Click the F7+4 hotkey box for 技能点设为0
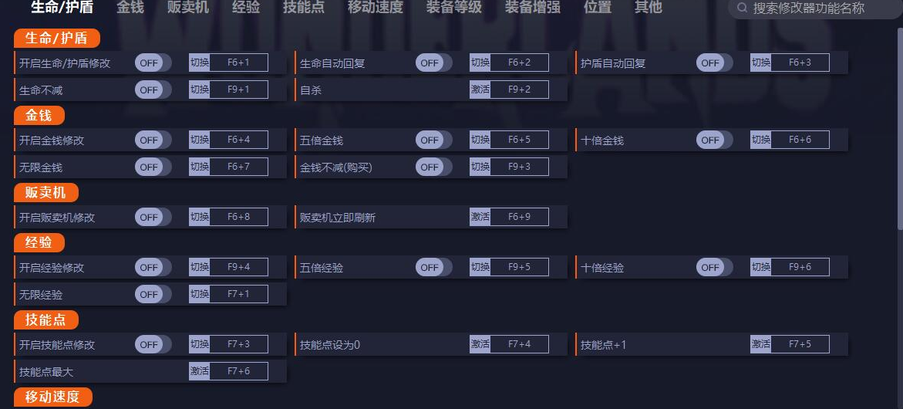The height and width of the screenshot is (409, 903). tap(519, 344)
